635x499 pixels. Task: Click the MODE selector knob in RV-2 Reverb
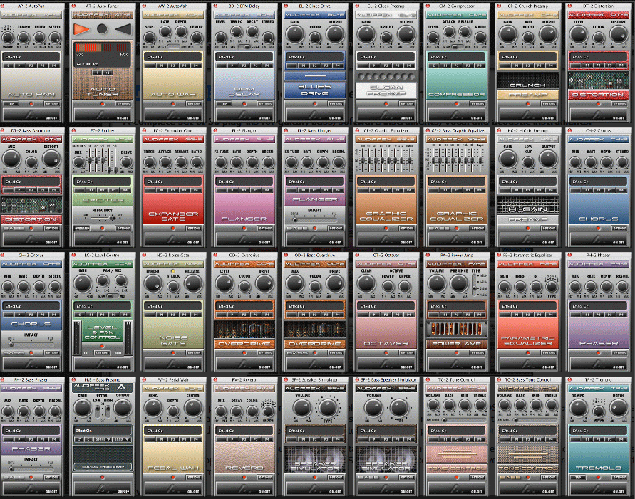point(268,411)
